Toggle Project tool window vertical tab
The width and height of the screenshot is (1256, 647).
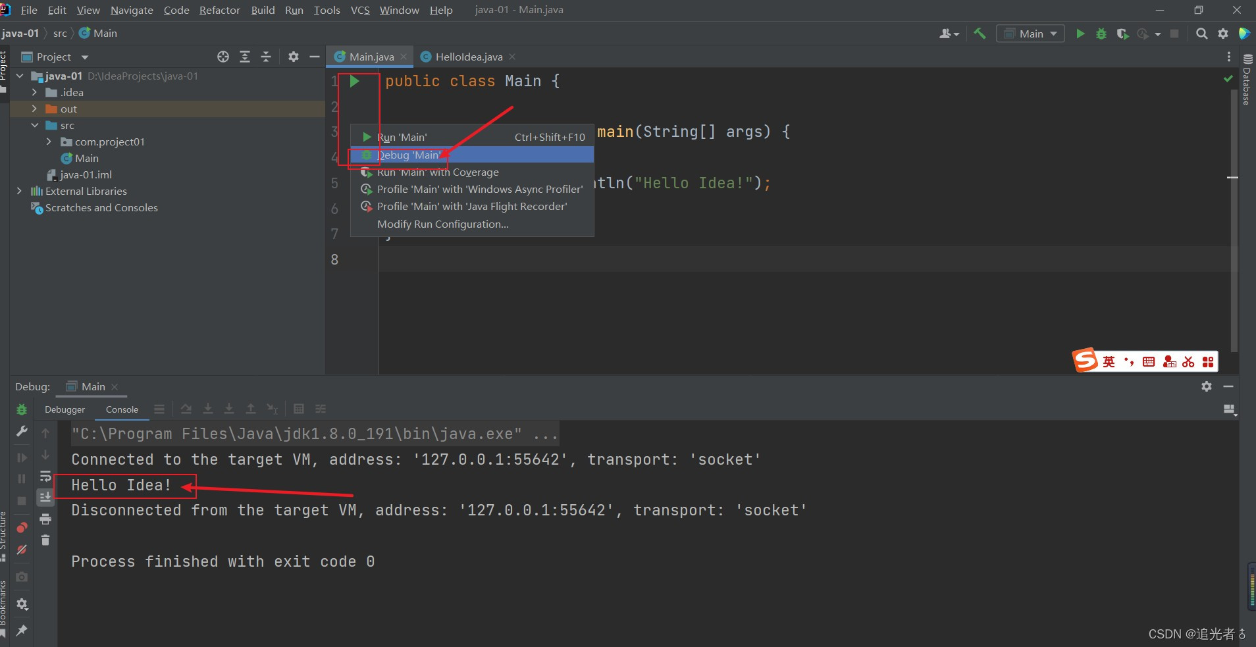(4, 71)
